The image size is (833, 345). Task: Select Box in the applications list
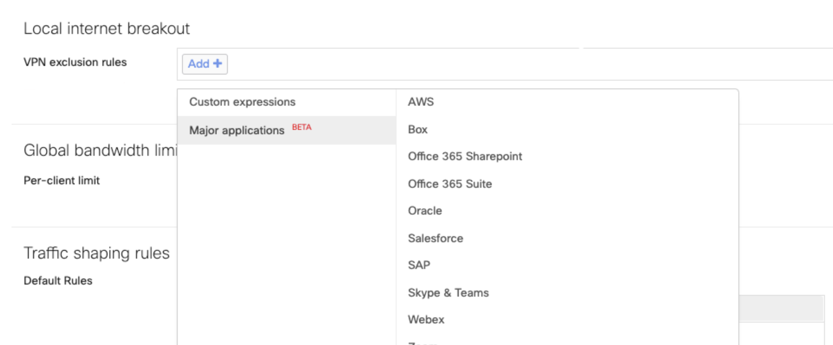(x=418, y=129)
